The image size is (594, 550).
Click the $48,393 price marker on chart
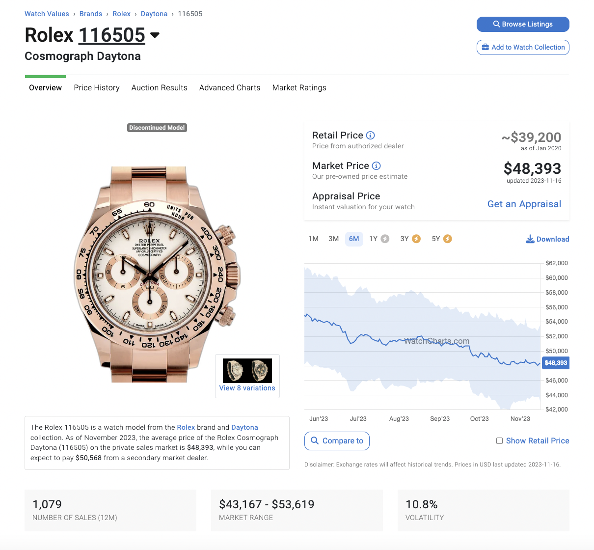tap(556, 363)
